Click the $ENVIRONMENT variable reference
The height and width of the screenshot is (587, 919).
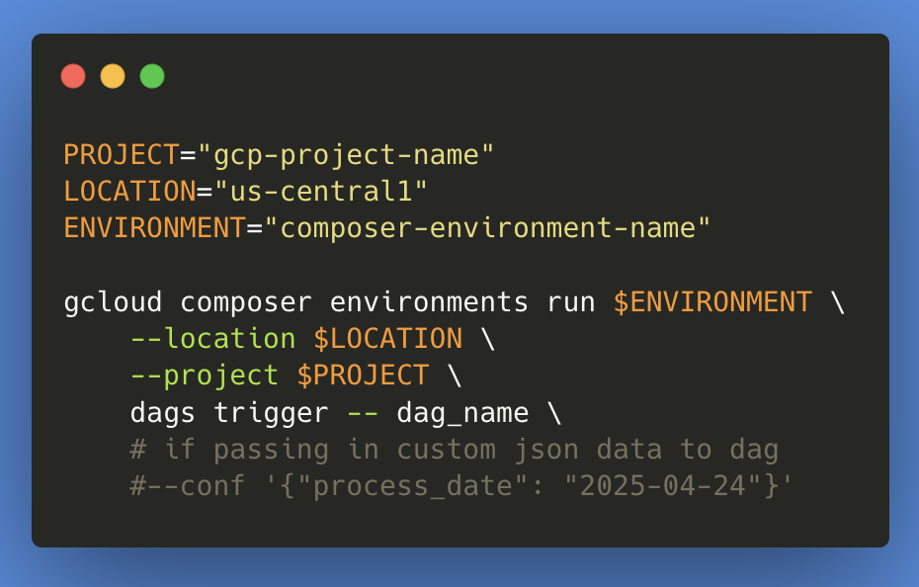[712, 302]
